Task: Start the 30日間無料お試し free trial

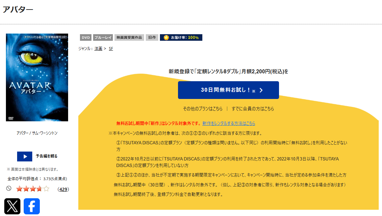Action: (x=228, y=90)
